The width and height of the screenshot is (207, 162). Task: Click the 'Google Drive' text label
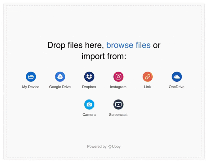(60, 87)
